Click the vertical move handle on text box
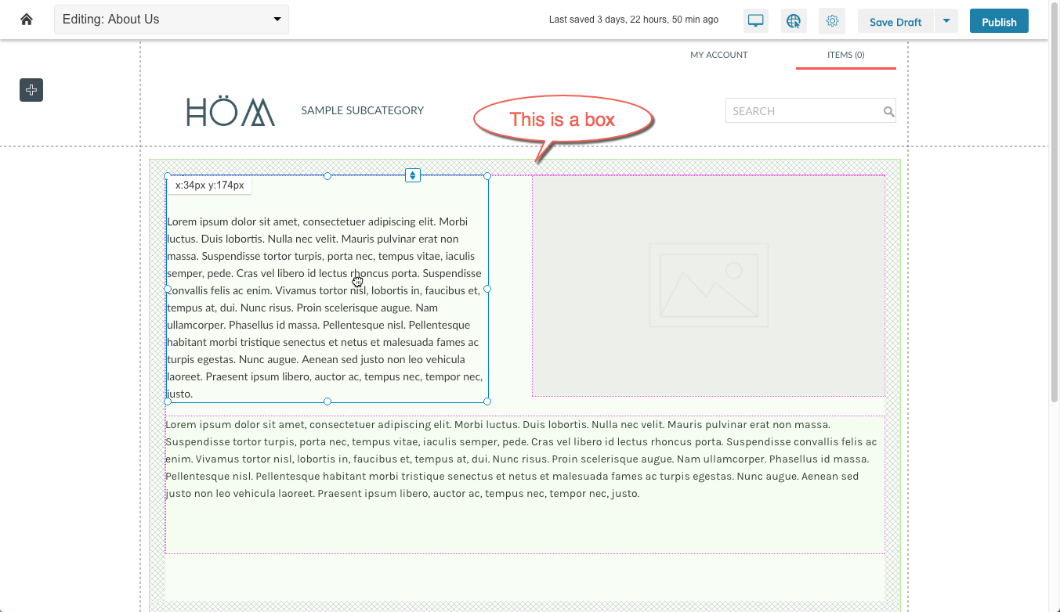1060x612 pixels. [x=413, y=175]
